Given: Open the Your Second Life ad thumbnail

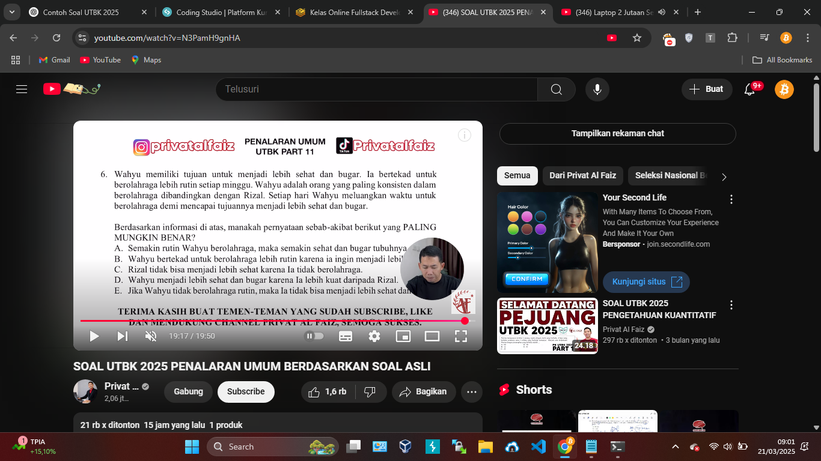Looking at the screenshot, I should pyautogui.click(x=548, y=243).
